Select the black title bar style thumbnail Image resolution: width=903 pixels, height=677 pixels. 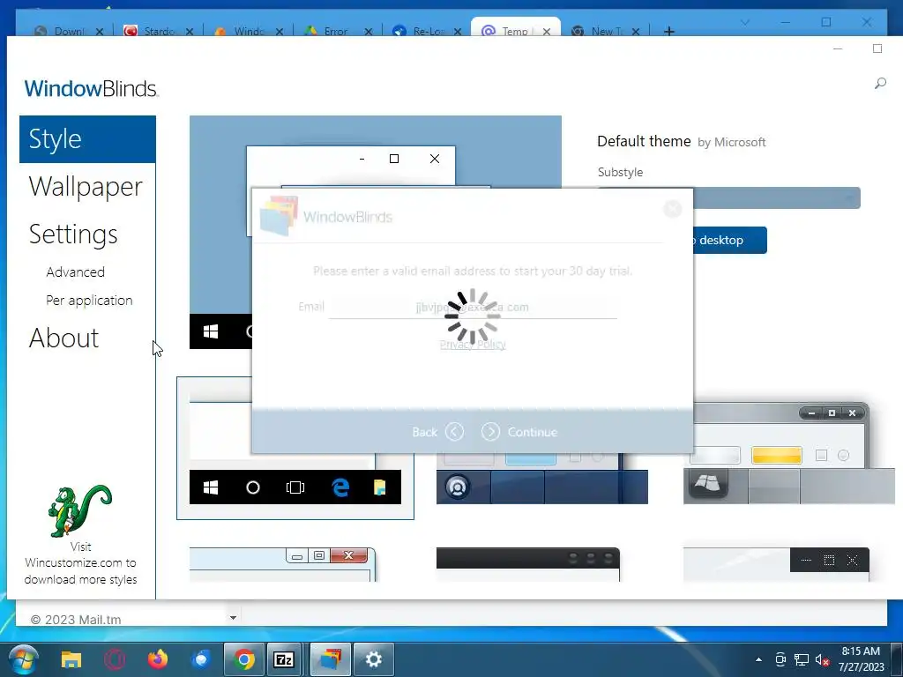pyautogui.click(x=528, y=564)
